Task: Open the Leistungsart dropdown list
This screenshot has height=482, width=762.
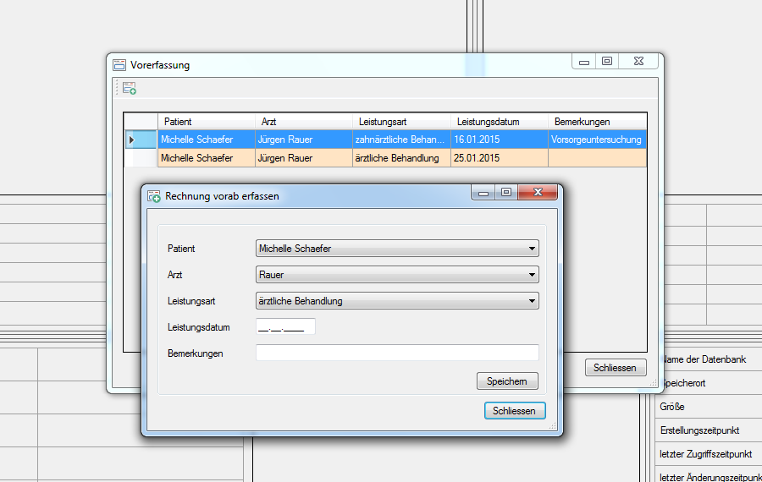Action: click(532, 301)
